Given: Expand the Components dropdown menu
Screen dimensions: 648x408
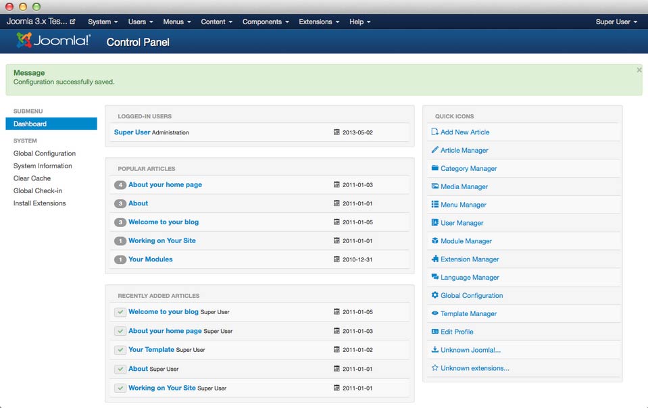Looking at the screenshot, I should click(x=266, y=22).
